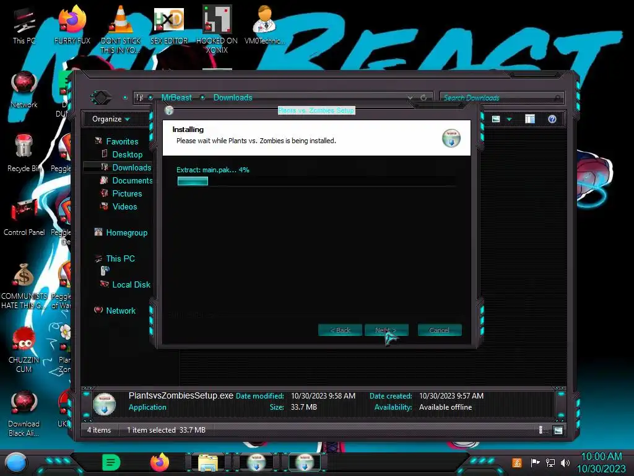Open Documents in the navigation pane

(132, 180)
